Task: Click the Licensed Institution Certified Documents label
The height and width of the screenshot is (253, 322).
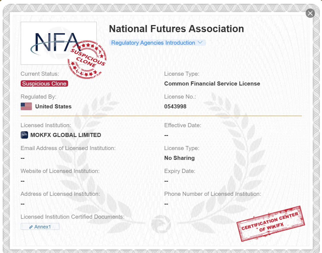Action: [72, 217]
